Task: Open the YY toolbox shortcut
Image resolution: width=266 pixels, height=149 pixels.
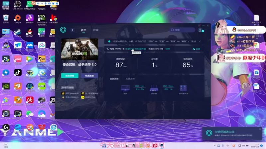Action: coord(88,97)
